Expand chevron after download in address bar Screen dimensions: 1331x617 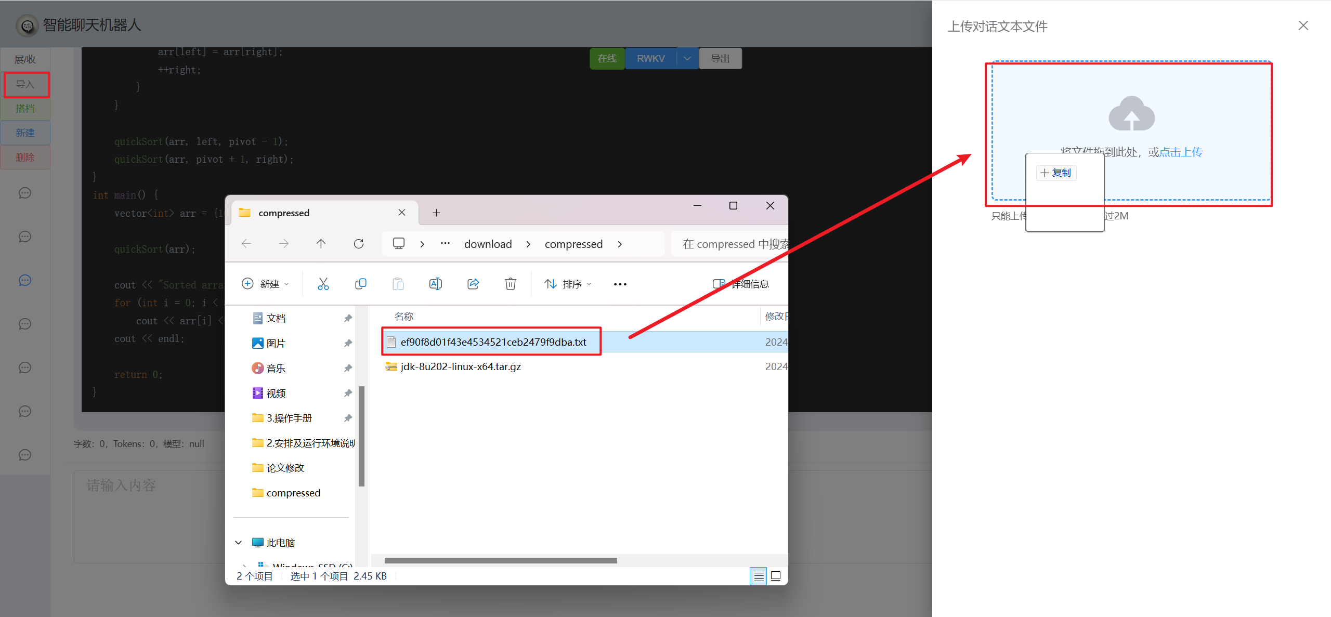tap(528, 244)
